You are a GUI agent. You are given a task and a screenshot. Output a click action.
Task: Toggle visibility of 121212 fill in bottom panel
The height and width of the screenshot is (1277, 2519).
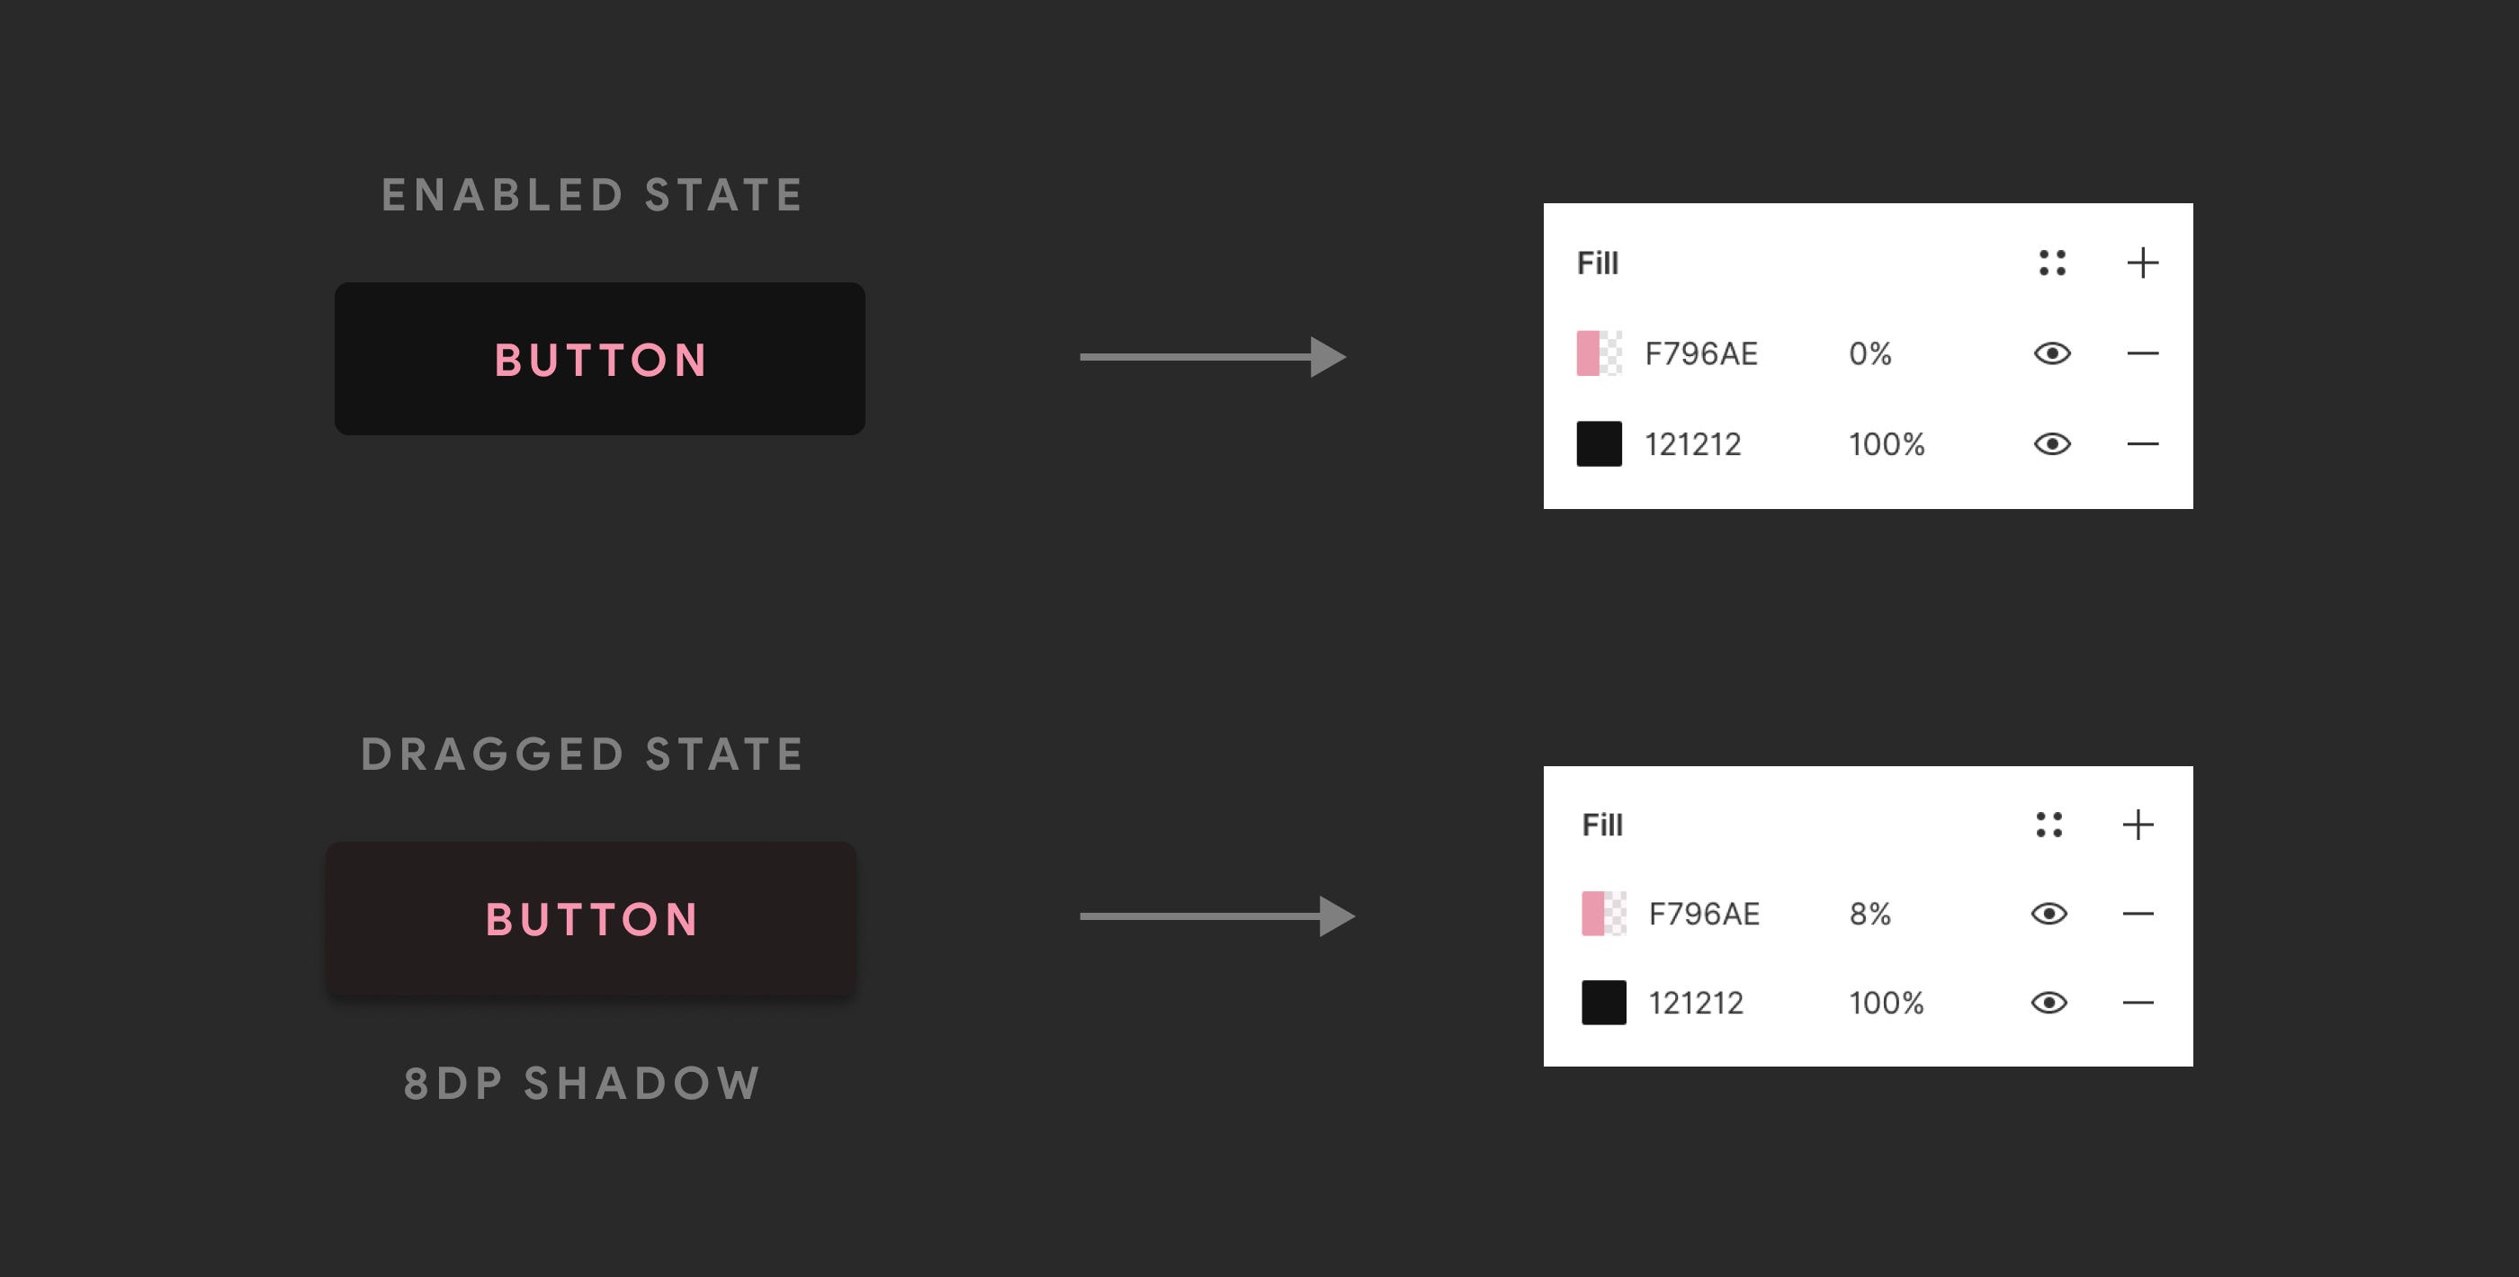point(2048,1004)
